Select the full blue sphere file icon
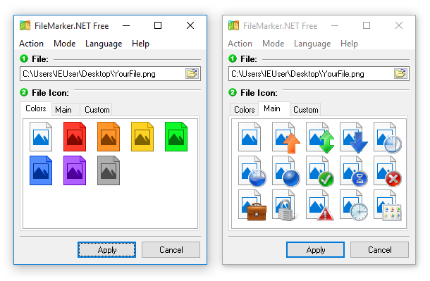The width and height of the screenshot is (430, 281). point(285,171)
